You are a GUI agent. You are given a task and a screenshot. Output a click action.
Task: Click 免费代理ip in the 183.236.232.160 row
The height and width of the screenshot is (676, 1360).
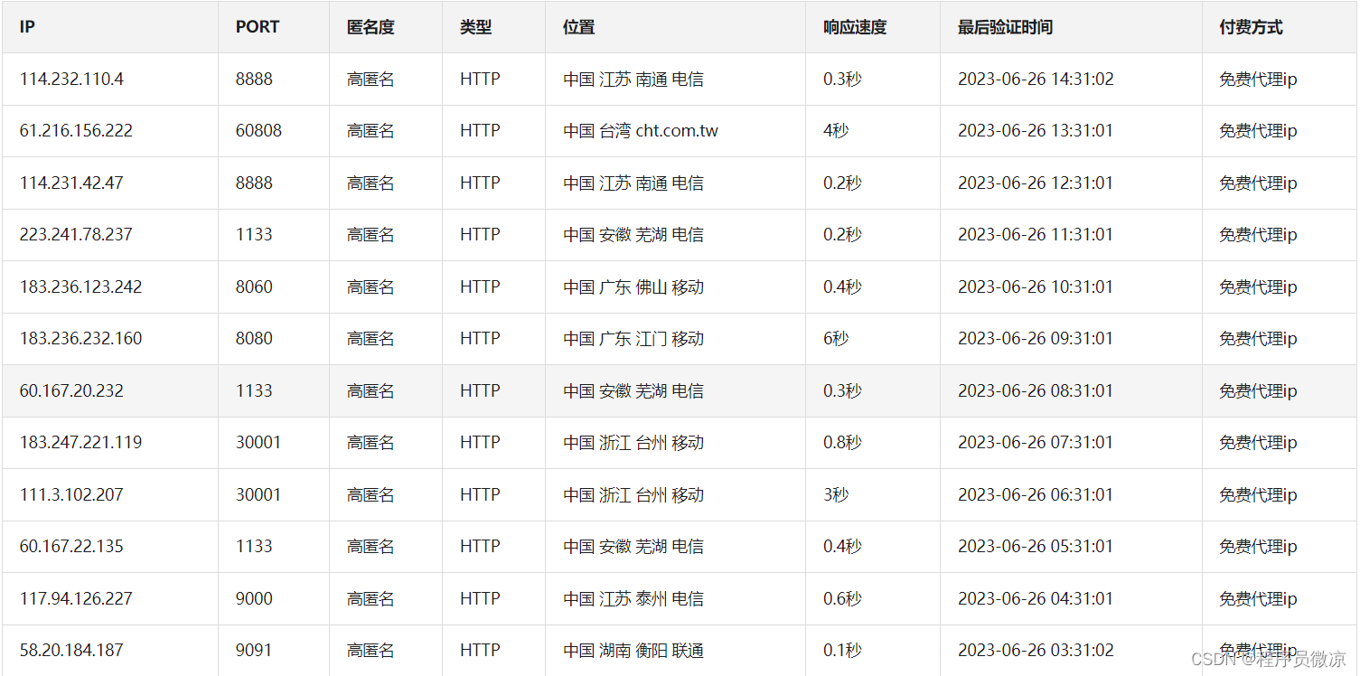click(x=1258, y=338)
